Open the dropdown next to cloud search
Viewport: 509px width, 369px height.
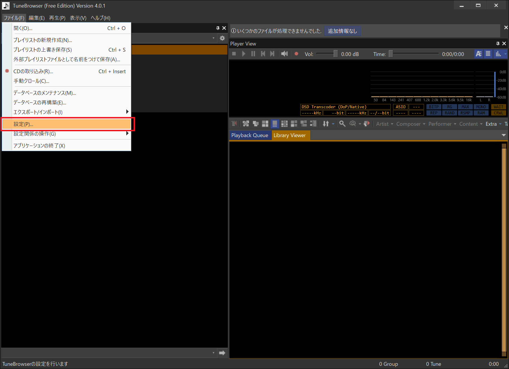coord(360,124)
